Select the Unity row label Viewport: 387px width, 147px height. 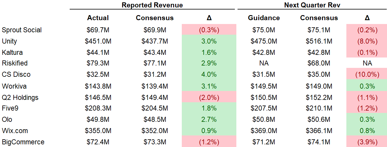(x=9, y=41)
